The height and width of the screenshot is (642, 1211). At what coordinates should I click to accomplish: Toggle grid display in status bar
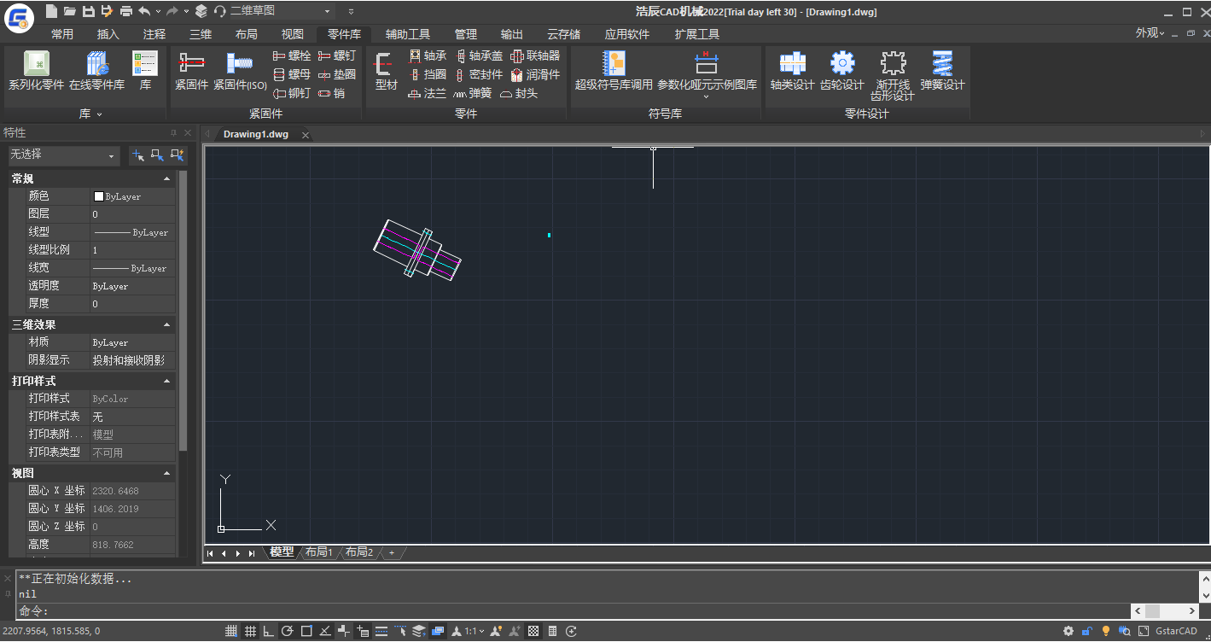point(250,632)
